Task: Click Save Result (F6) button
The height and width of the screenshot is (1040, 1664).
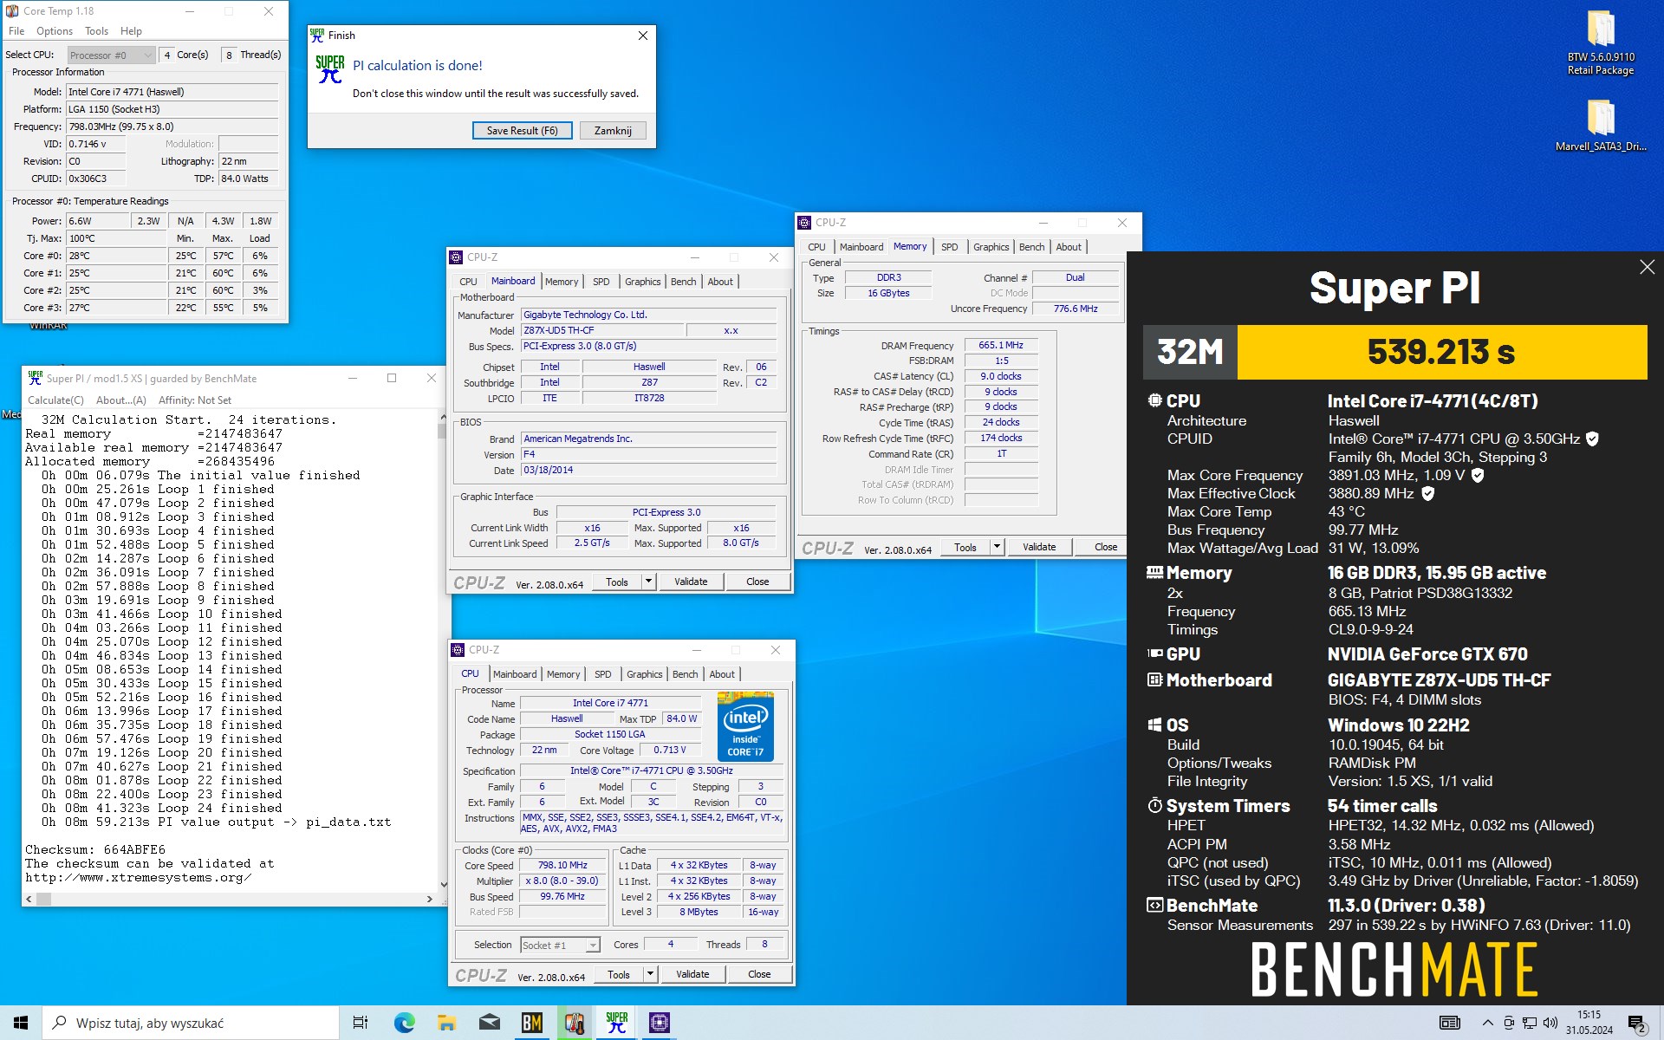Action: pyautogui.click(x=522, y=131)
